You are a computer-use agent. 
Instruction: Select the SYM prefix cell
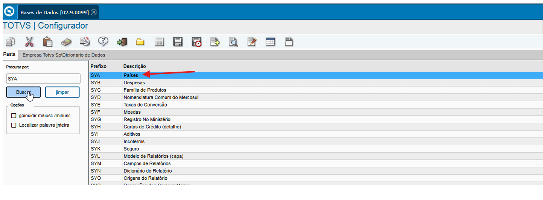106,163
